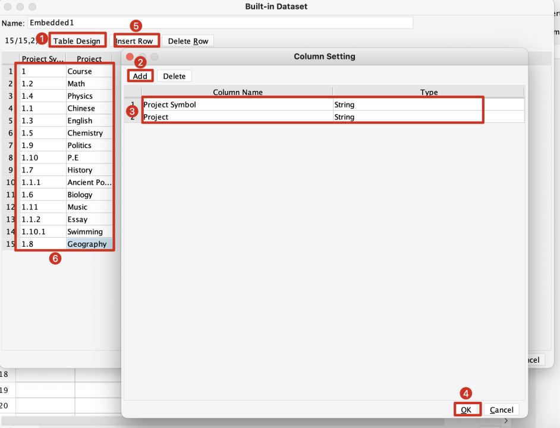
Task: Select the Project Symbol column name cell
Action: coord(238,104)
